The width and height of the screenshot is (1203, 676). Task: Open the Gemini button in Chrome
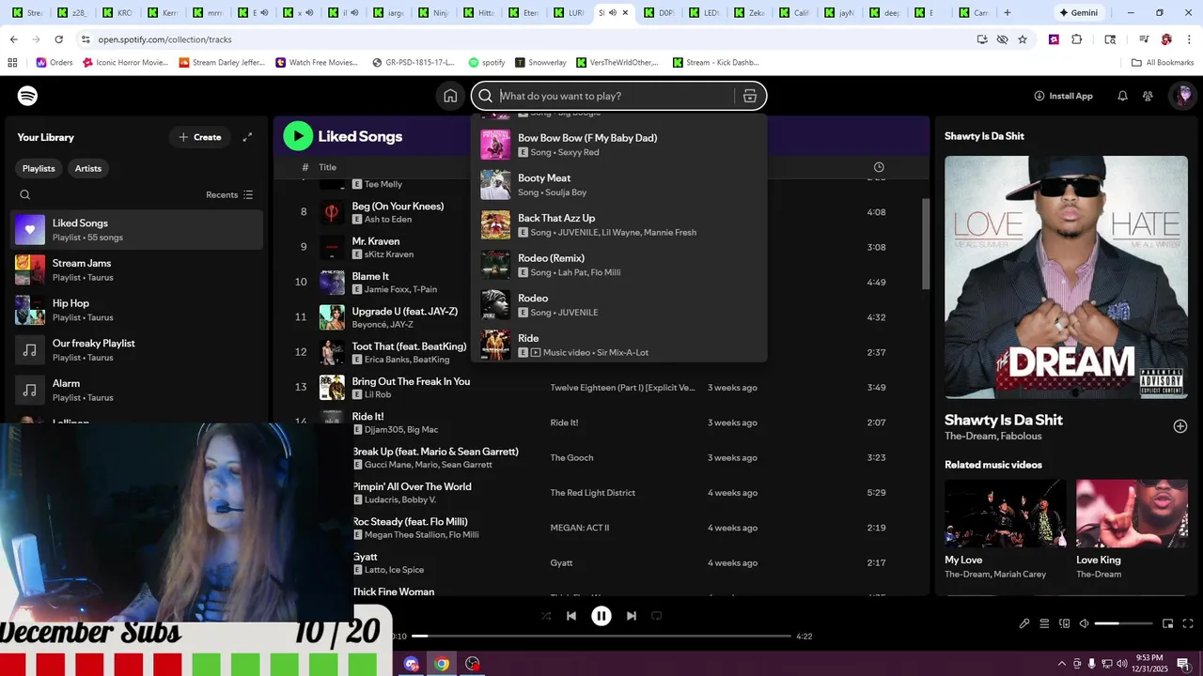point(1078,13)
